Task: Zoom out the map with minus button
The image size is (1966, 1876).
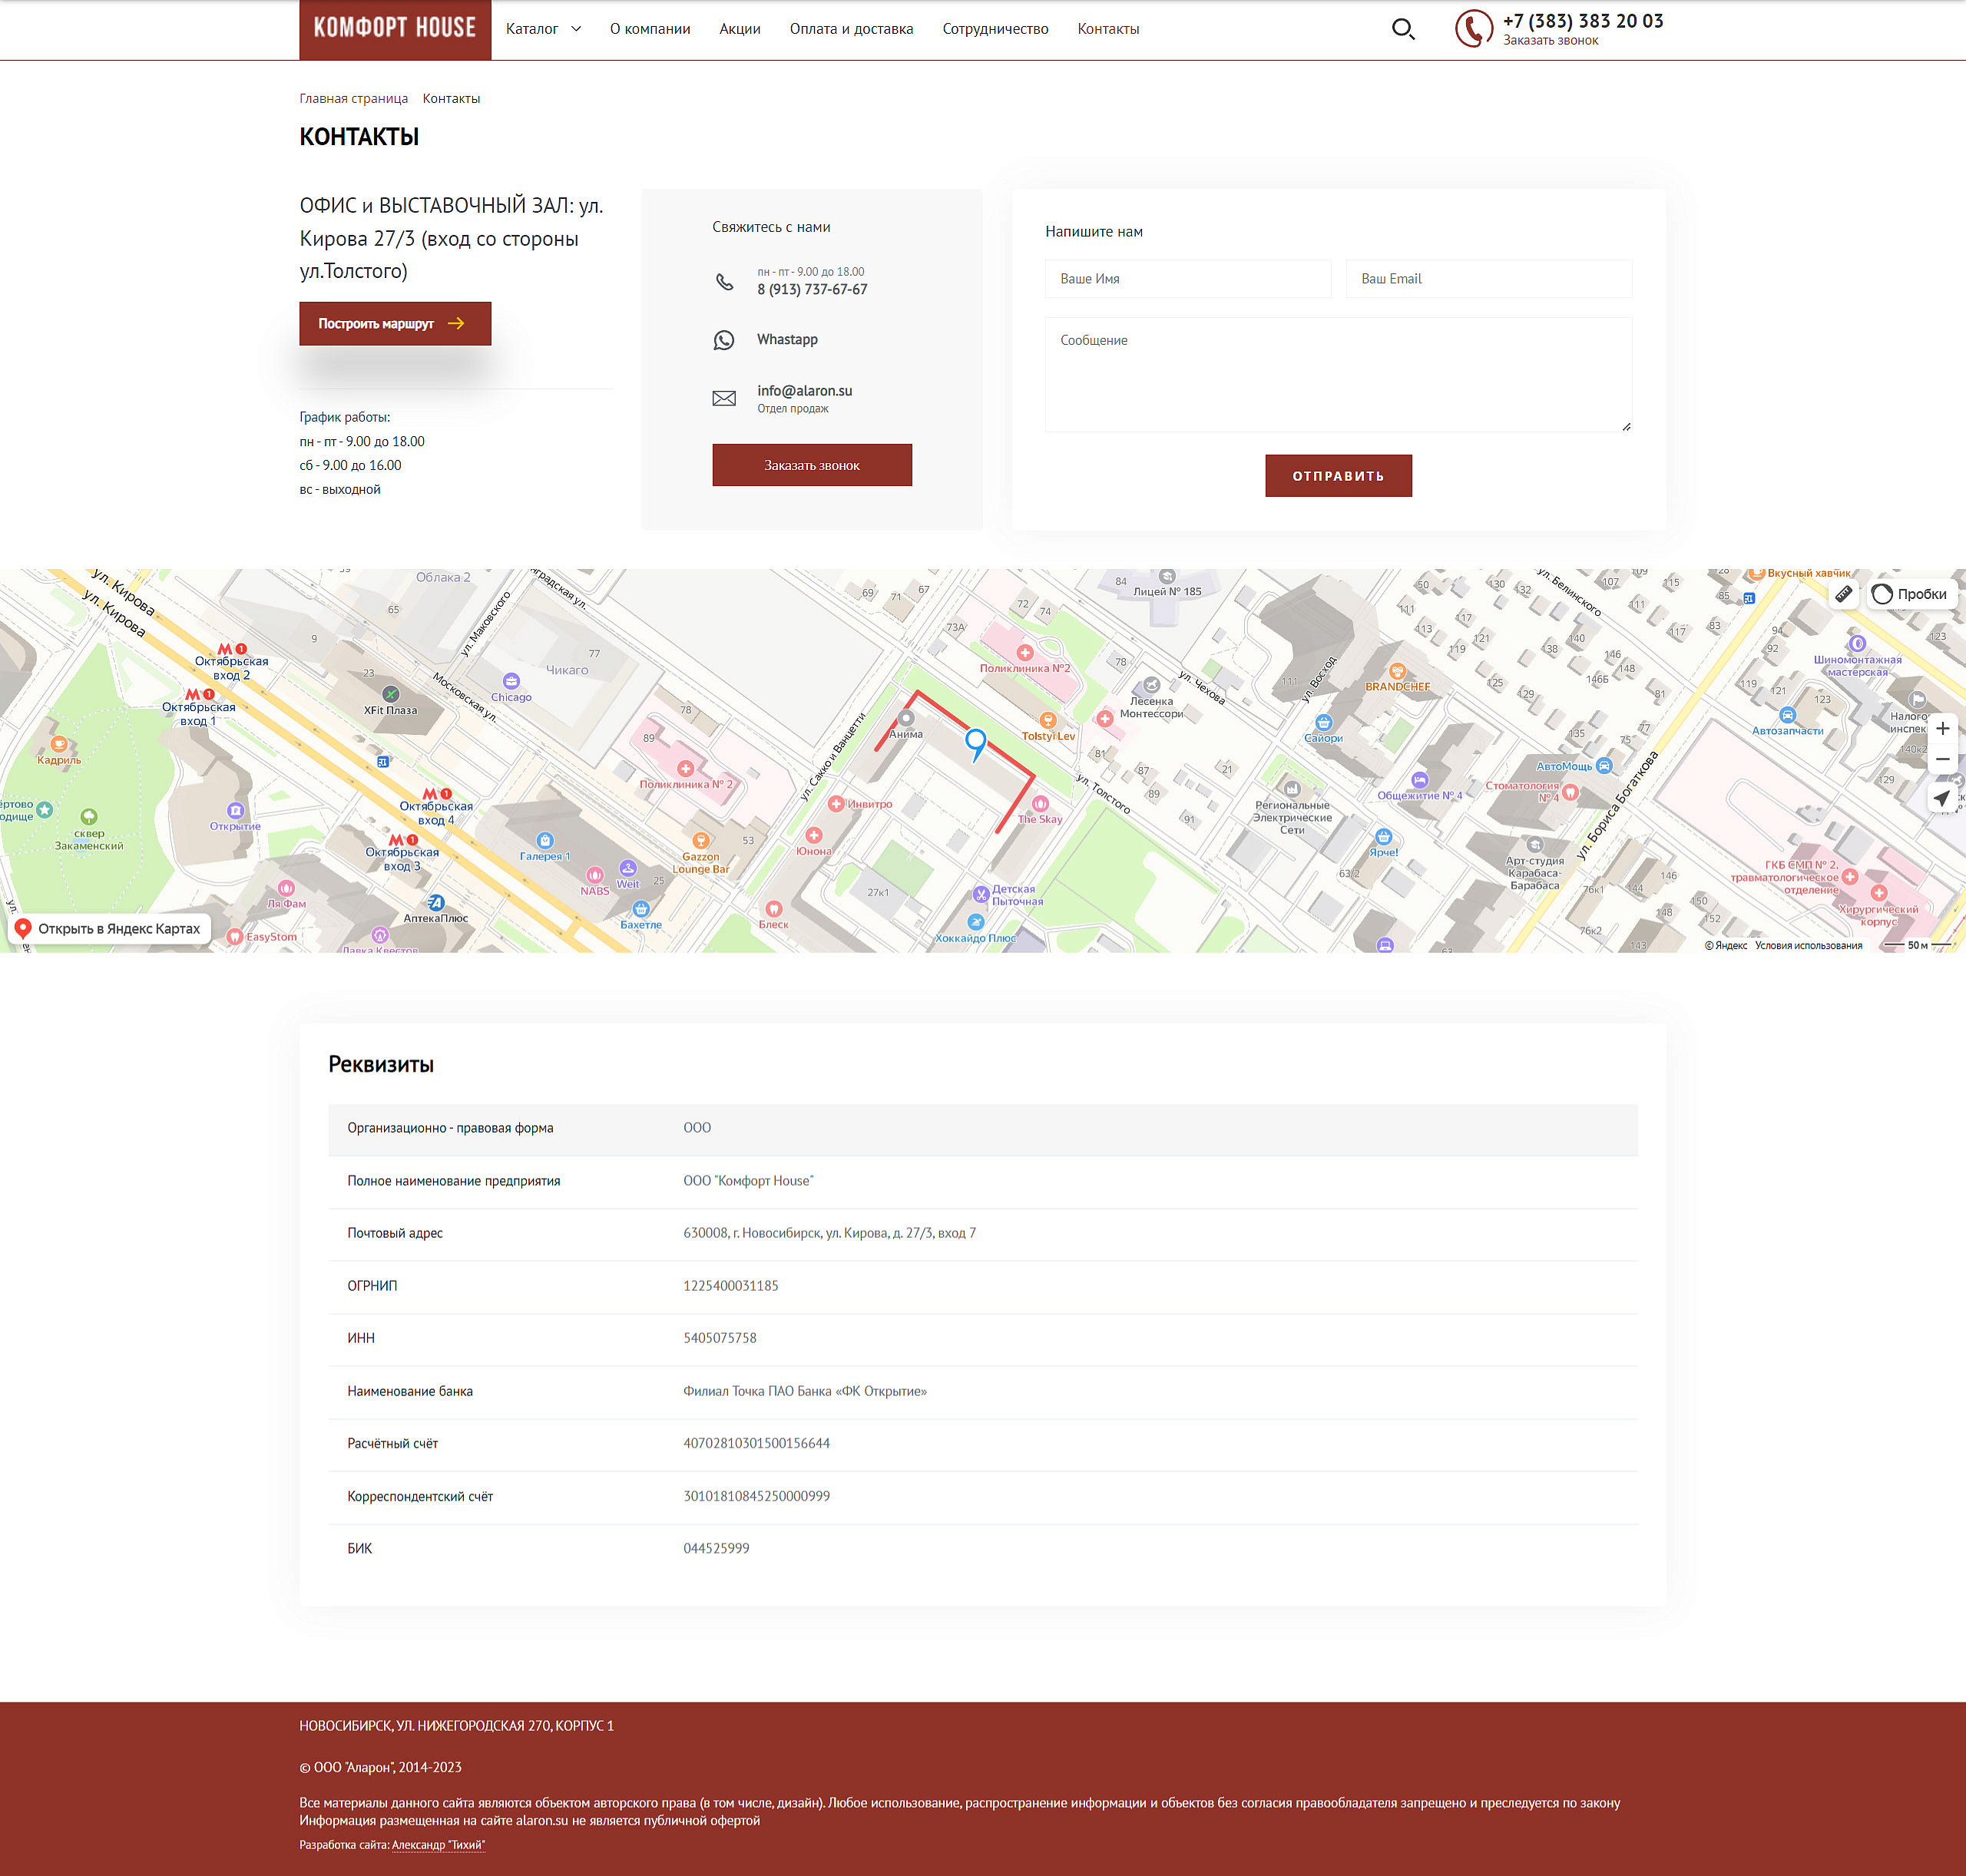Action: pos(1942,759)
